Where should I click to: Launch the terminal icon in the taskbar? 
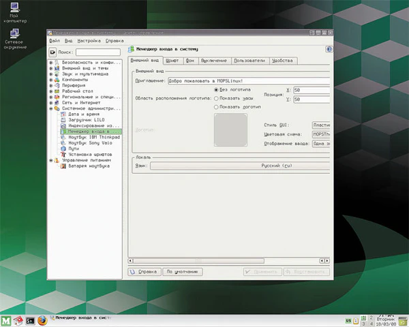[31, 319]
